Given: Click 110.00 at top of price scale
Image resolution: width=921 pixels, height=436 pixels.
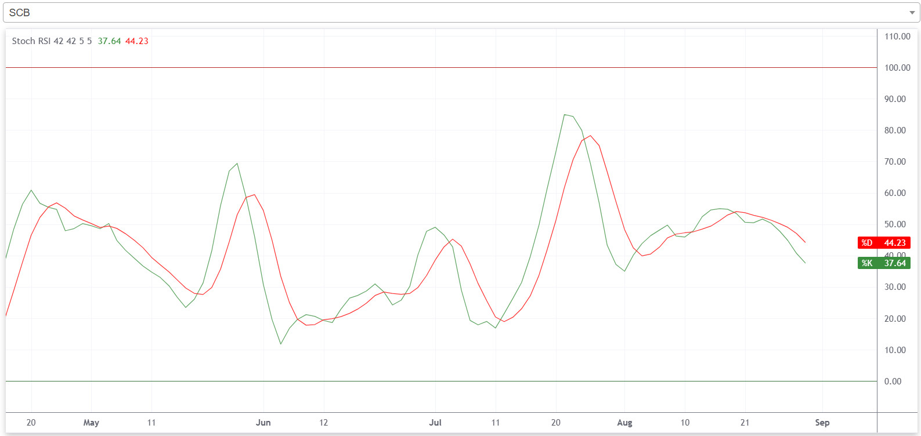Looking at the screenshot, I should pyautogui.click(x=897, y=37).
